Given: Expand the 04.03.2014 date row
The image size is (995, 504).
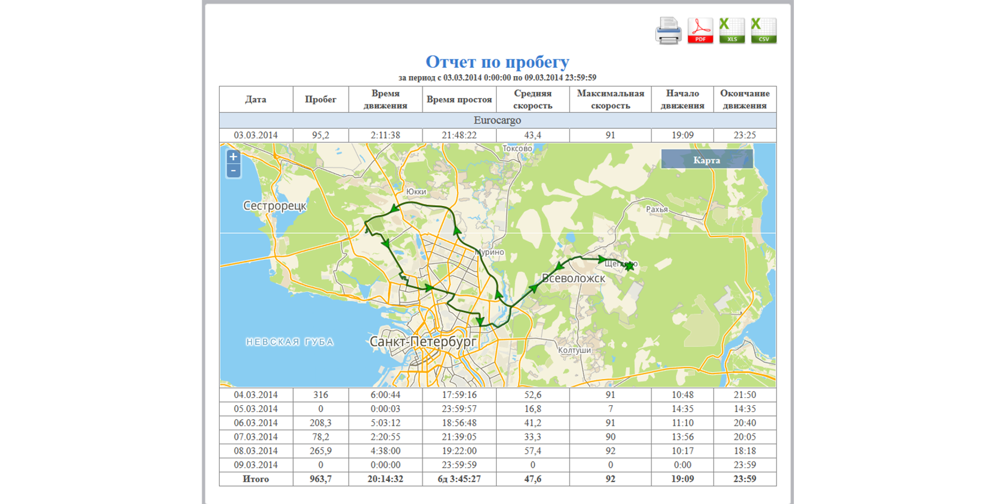Looking at the screenshot, I should coord(255,395).
